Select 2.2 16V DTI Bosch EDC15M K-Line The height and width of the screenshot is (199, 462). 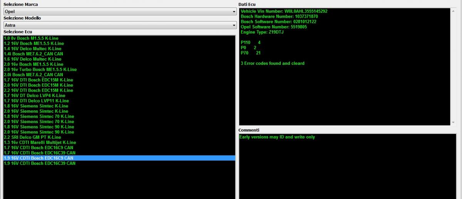pyautogui.click(x=119, y=90)
